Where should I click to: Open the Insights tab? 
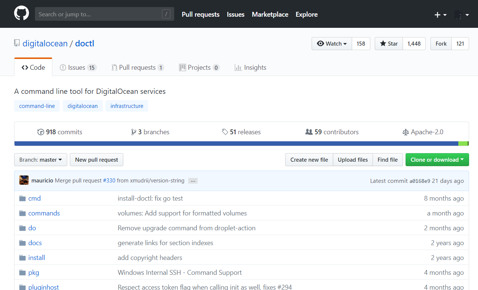coord(250,67)
